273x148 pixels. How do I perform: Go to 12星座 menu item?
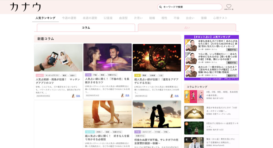click(x=108, y=18)
